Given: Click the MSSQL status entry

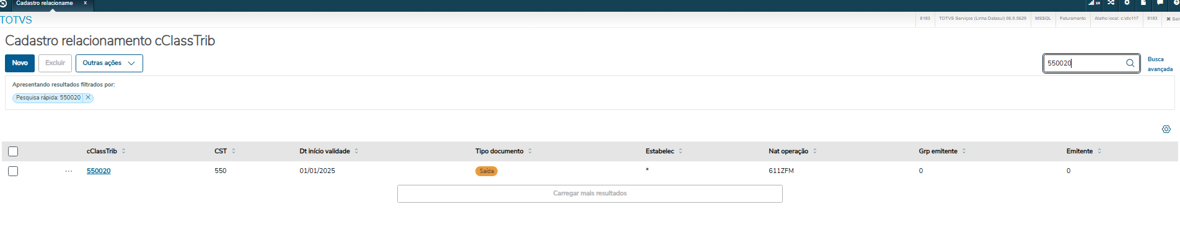Looking at the screenshot, I should [1043, 19].
